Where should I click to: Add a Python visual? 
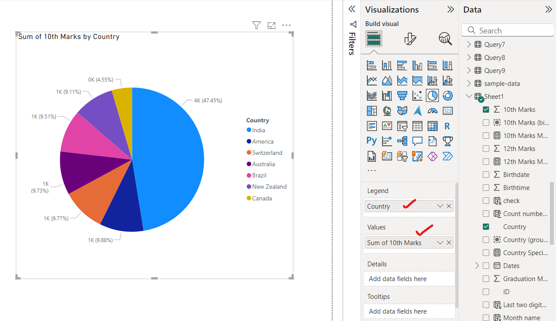tap(372, 141)
